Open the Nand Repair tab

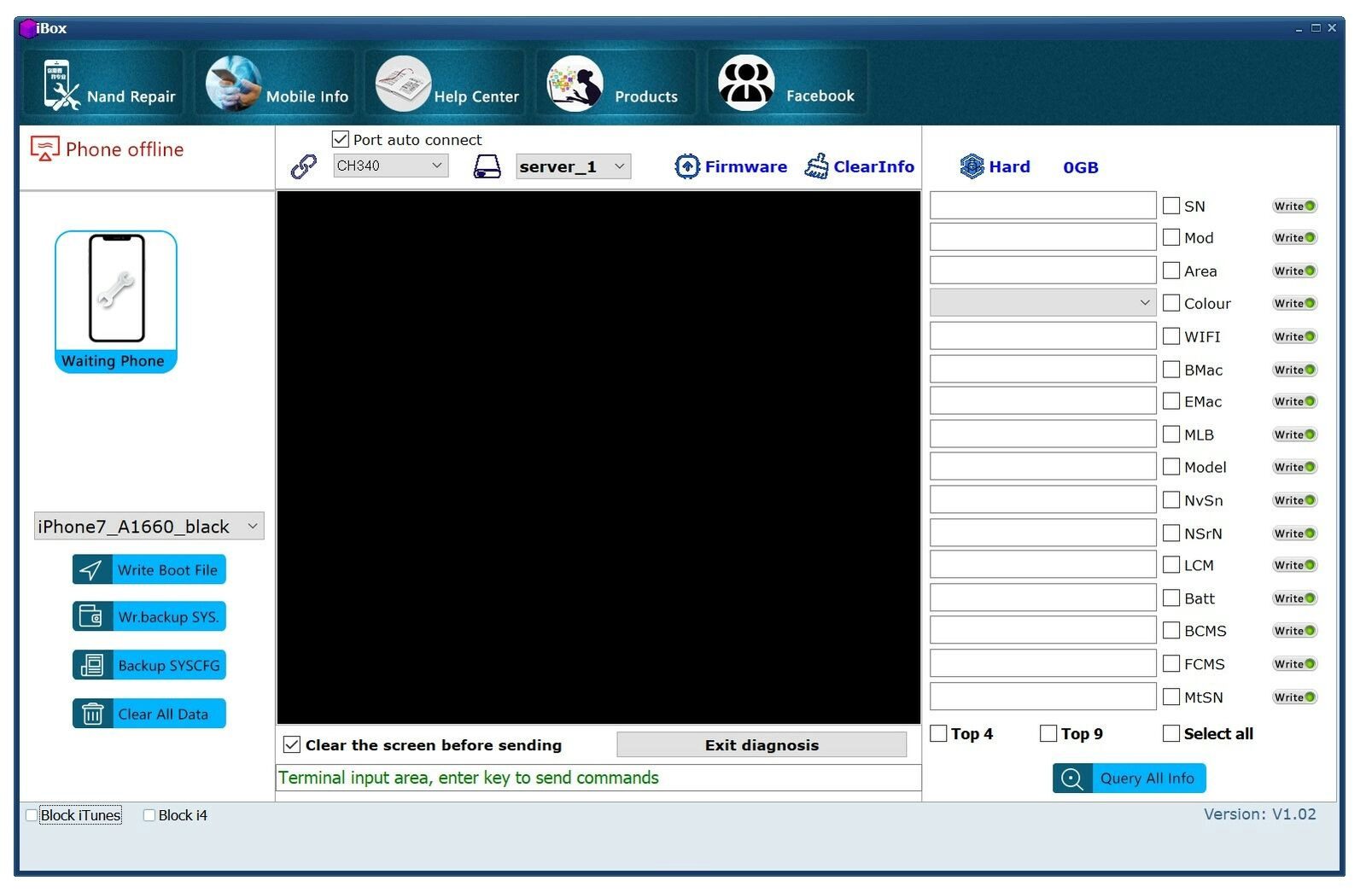coord(104,84)
